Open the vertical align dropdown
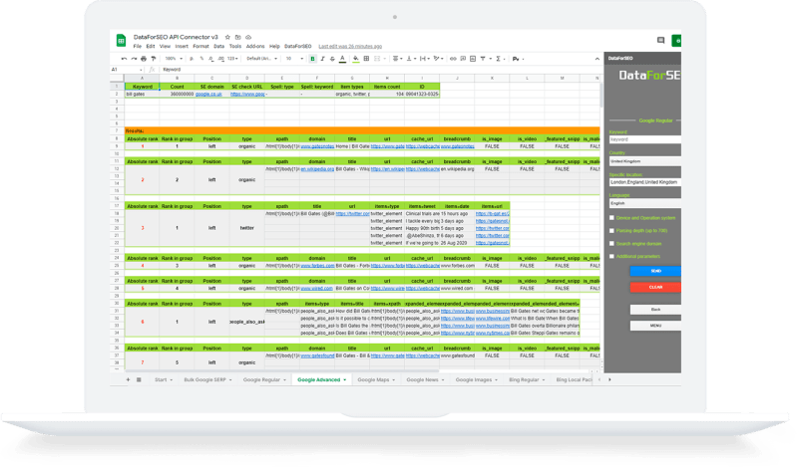 point(410,59)
